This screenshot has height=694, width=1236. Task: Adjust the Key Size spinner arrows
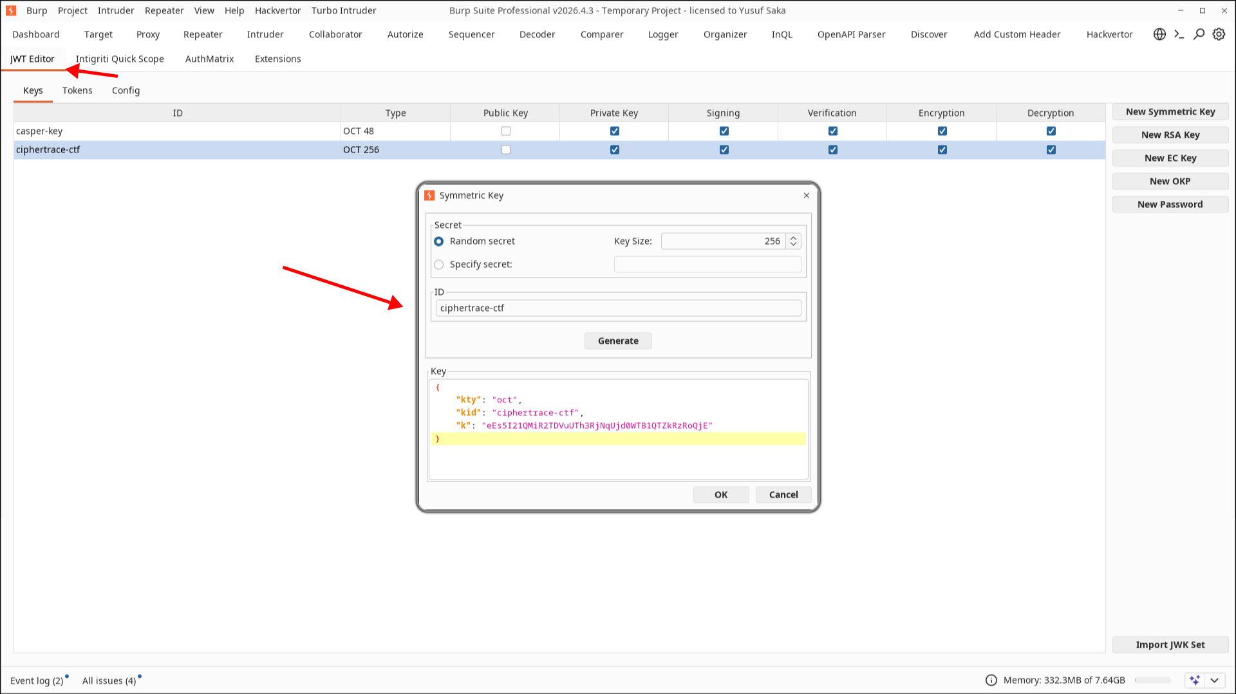(794, 241)
